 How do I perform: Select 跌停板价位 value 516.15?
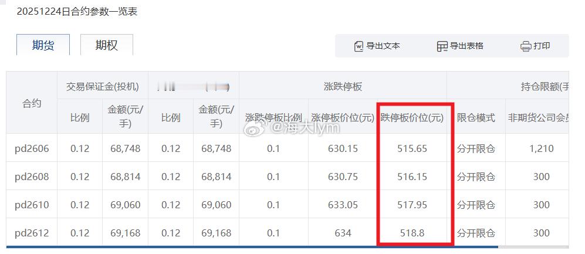pyautogui.click(x=412, y=177)
